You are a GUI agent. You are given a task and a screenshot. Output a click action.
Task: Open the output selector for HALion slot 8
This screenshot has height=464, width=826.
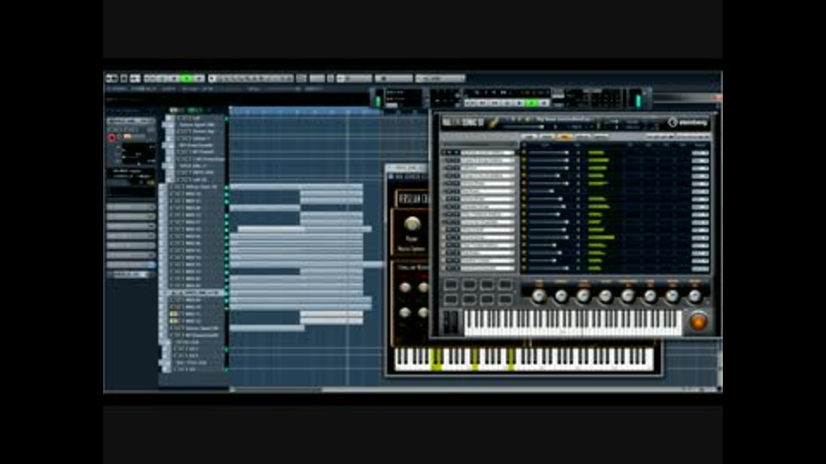pos(700,207)
